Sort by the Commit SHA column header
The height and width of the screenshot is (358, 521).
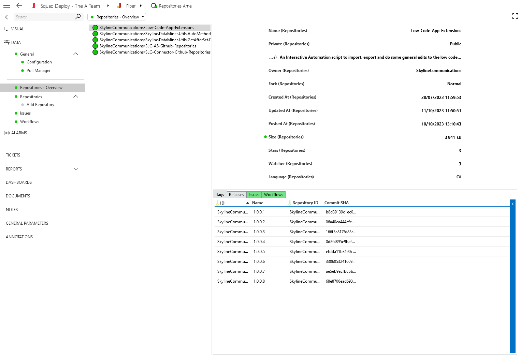336,203
